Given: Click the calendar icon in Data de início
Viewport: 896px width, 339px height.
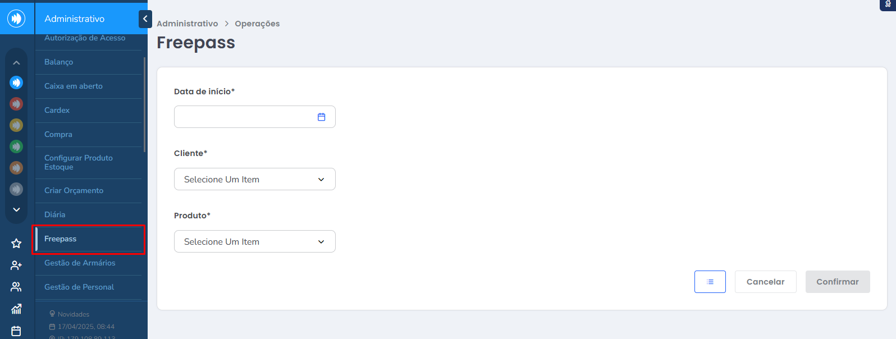Looking at the screenshot, I should tap(322, 117).
